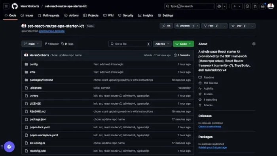The image size is (277, 156).
Task: Switch to the Settings tab
Action: coord(165,15)
